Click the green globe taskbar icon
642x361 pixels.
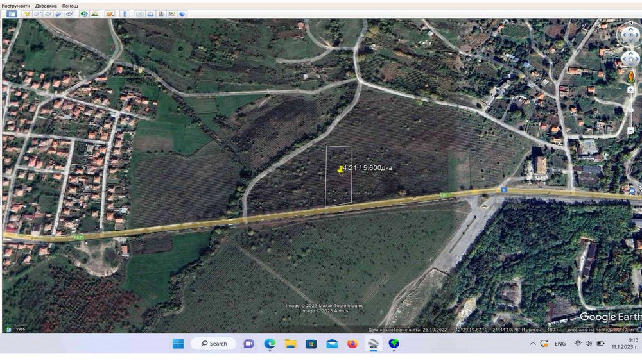click(394, 344)
